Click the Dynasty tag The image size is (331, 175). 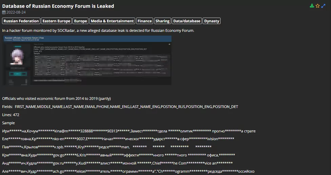[211, 21]
